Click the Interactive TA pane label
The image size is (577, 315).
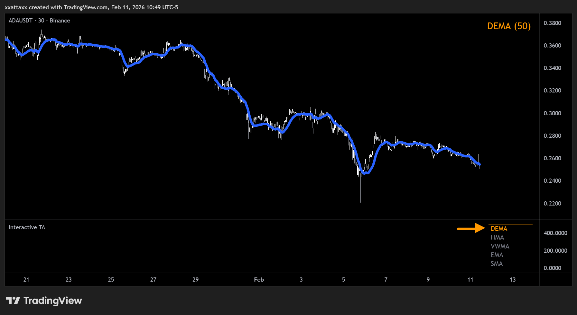(x=27, y=227)
